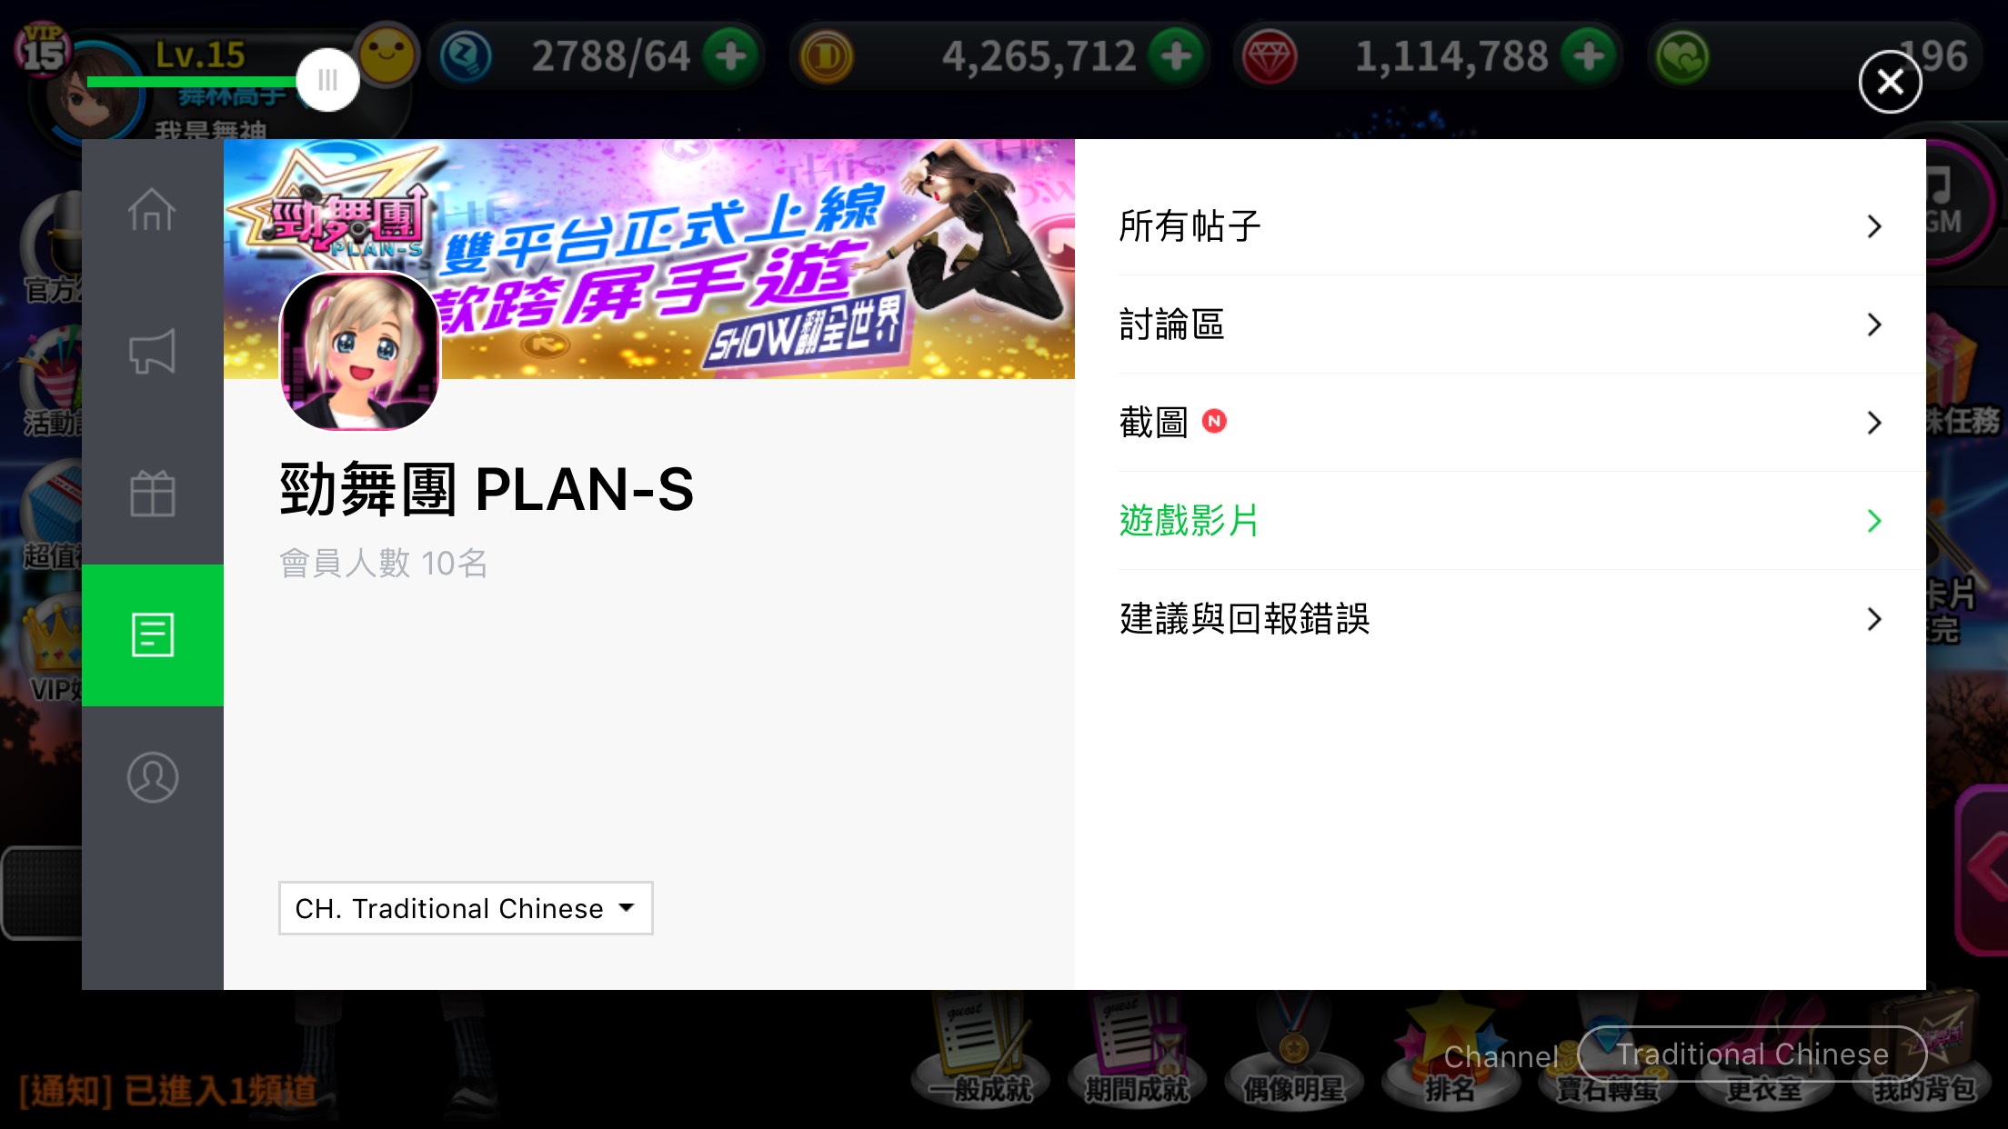Open the CH. Traditional Chinese dropdown

click(466, 908)
